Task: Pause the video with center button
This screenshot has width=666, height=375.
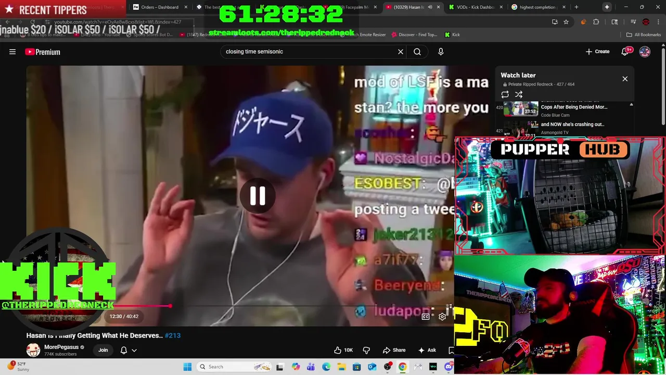Action: (x=258, y=196)
